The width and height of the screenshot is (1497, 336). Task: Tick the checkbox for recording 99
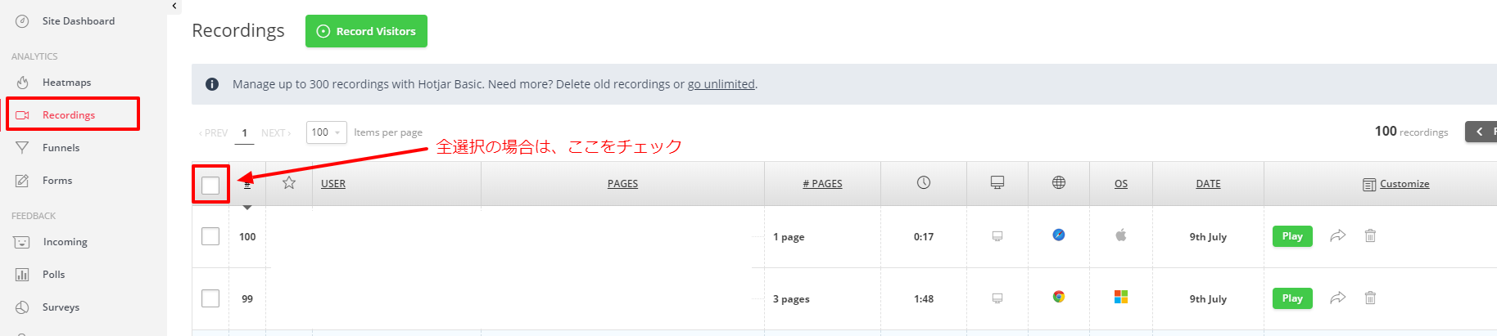210,298
